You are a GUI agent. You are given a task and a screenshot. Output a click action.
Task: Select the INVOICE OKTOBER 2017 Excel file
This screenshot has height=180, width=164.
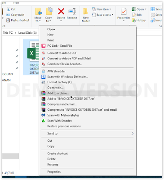tap(31, 57)
